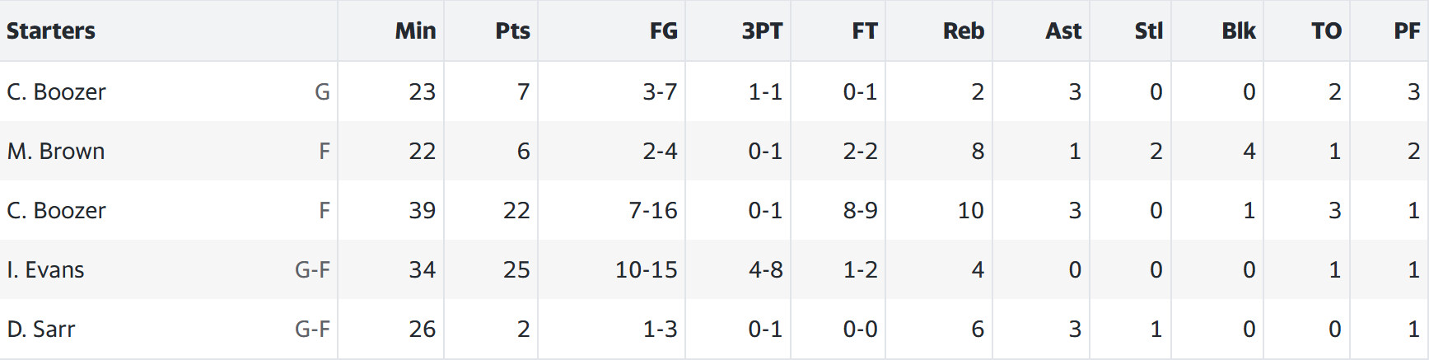The image size is (1429, 360).
Task: Click the Starters column header
Action: pos(51,30)
